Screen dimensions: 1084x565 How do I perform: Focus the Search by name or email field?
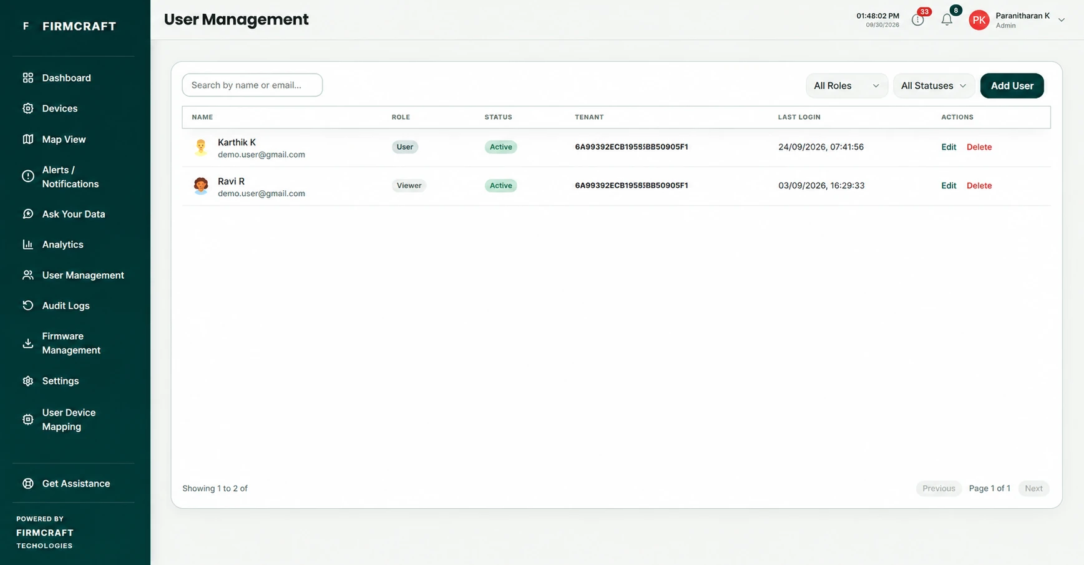(x=252, y=85)
